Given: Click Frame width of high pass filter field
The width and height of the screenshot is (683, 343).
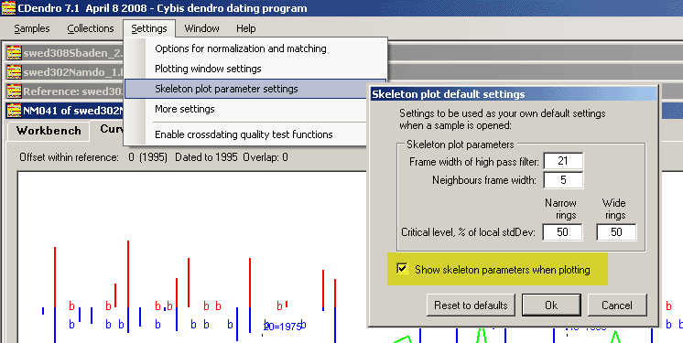Looking at the screenshot, I should point(563,161).
